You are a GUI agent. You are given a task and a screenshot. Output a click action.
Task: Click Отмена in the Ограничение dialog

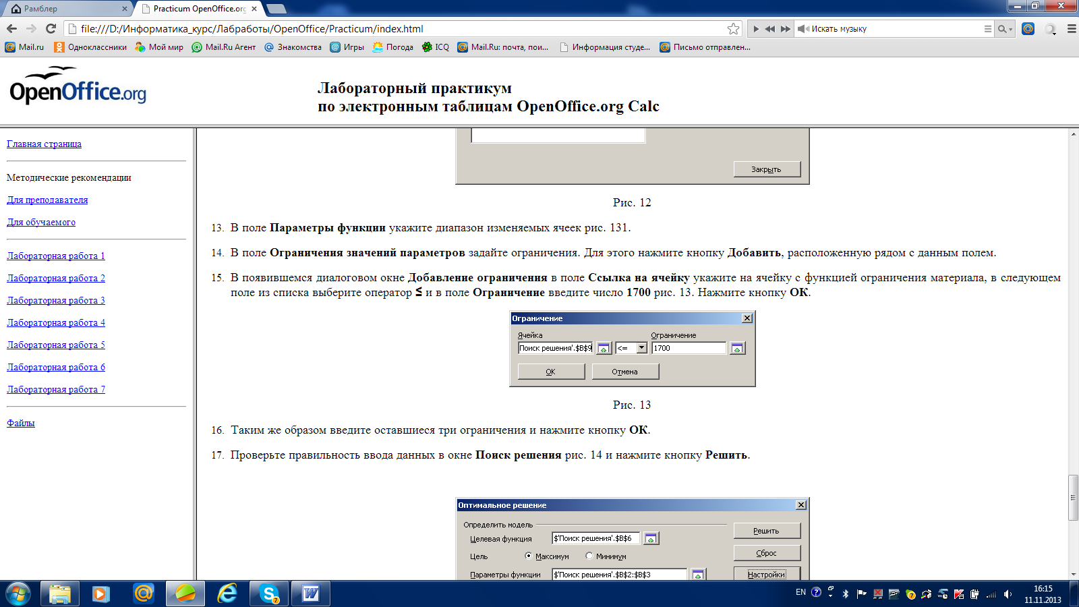click(625, 372)
